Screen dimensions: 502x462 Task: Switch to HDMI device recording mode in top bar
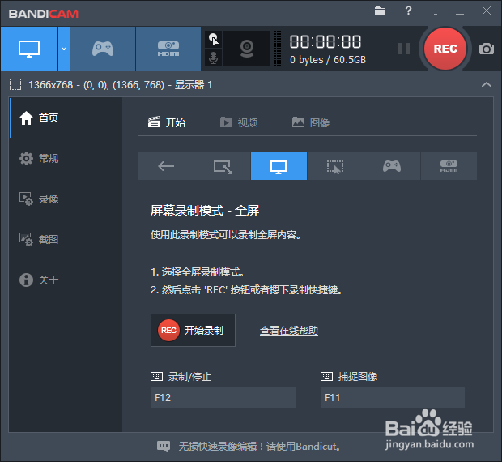point(168,49)
